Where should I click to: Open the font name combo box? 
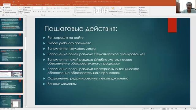(37, 8)
